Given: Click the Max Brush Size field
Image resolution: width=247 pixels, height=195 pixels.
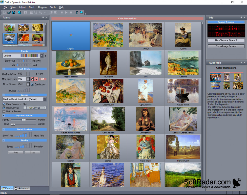Looking at the screenshot, I should coord(22,79).
